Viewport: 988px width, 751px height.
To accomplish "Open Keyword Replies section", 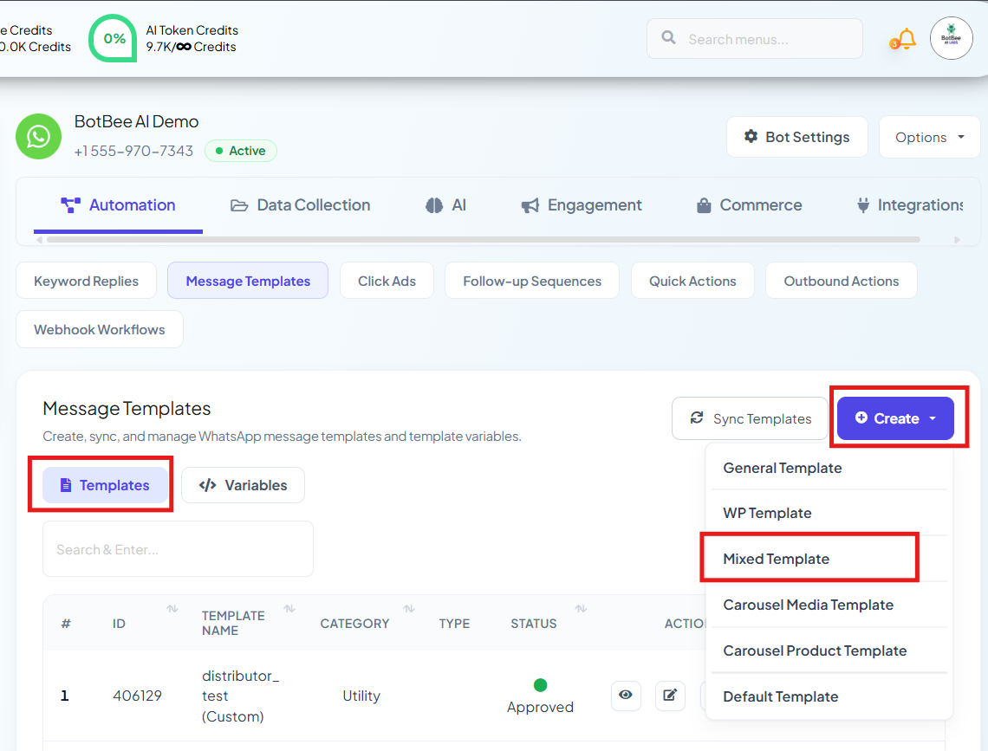I will pyautogui.click(x=87, y=281).
